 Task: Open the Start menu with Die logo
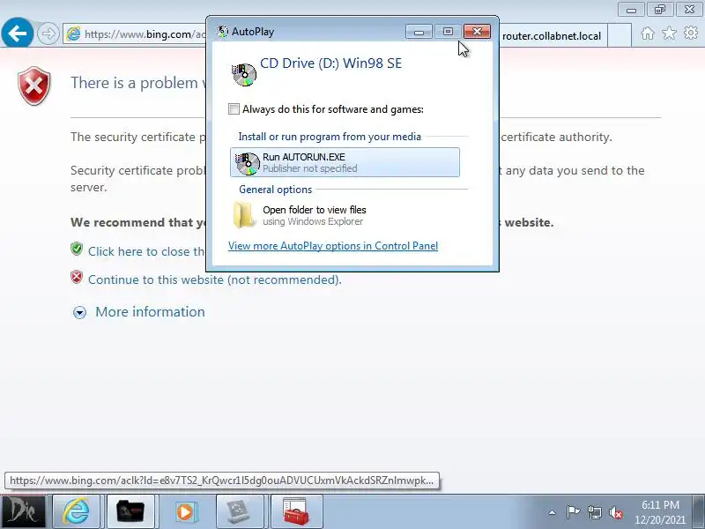(23, 511)
